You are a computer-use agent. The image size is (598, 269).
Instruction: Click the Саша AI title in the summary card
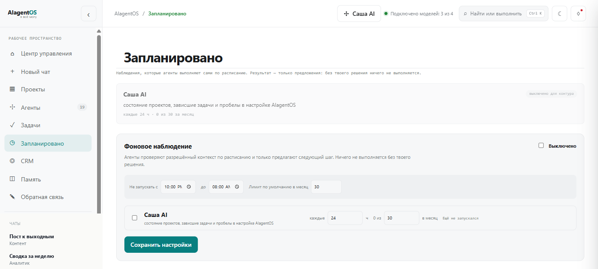click(x=135, y=94)
